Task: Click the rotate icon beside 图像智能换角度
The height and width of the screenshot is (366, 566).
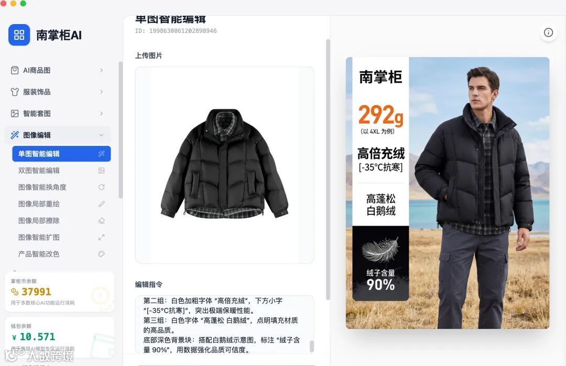Action: coord(102,187)
